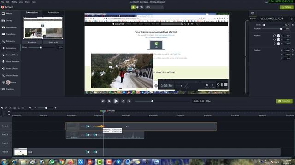
Task: Open the Interactivity panel in sidebar
Action: 9,82
